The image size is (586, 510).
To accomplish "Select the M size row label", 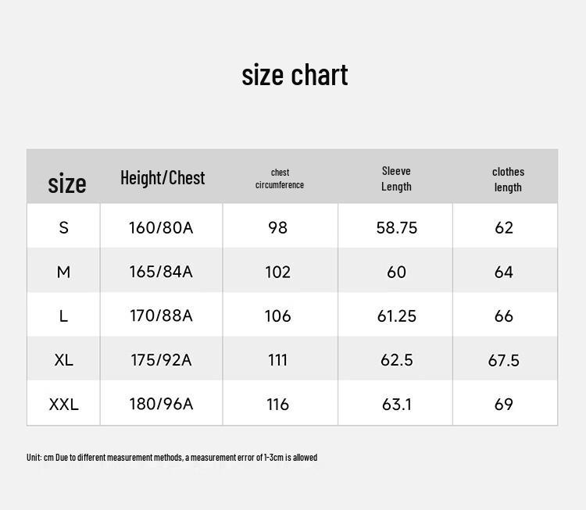I will (63, 272).
